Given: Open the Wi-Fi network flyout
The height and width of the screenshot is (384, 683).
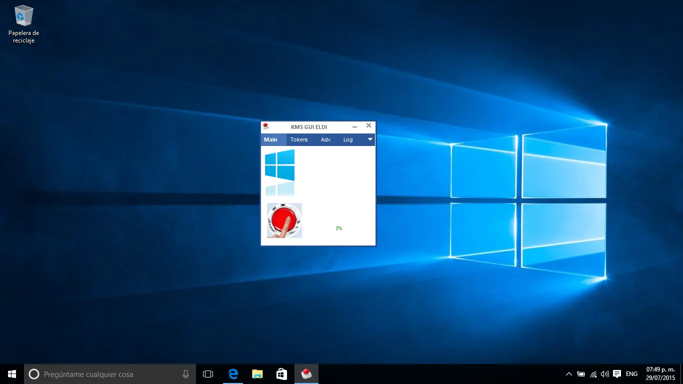Looking at the screenshot, I should tap(593, 374).
